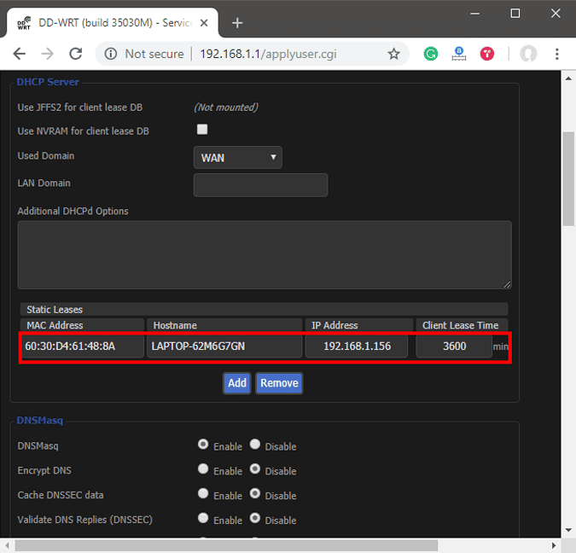Open the Grammarly extension icon
The image size is (576, 553).
tap(431, 54)
